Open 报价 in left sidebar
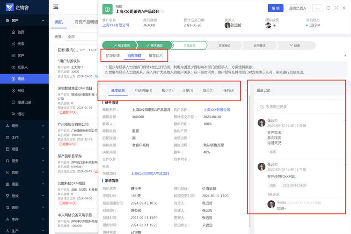Viewport: 351px width, 234px height. coord(21,90)
